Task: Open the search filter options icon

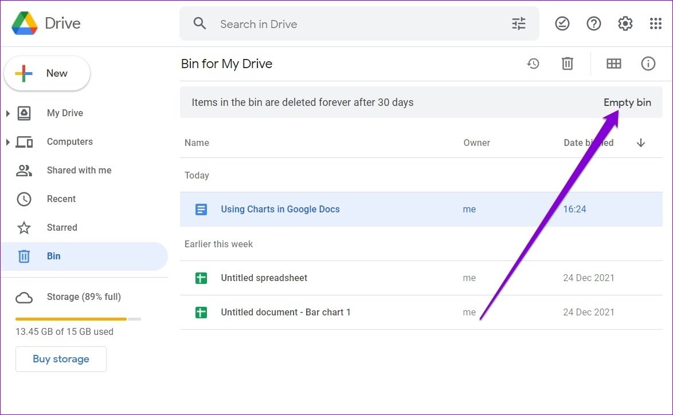Action: (518, 23)
